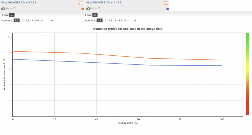Click the blue curve's data point at field position 100
The image size is (252, 135).
coord(222,65)
